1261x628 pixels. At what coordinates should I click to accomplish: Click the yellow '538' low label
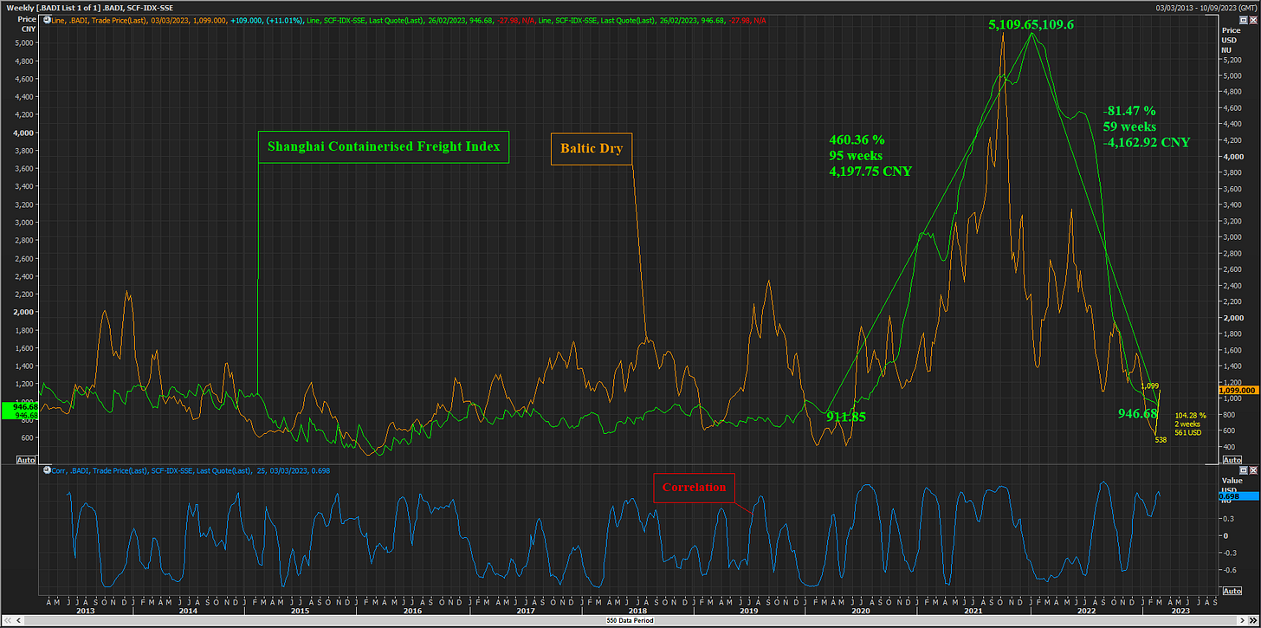pyautogui.click(x=1161, y=440)
